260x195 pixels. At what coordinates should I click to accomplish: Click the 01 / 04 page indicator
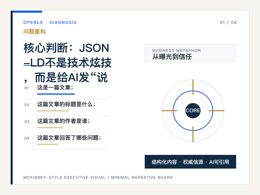tap(228, 22)
